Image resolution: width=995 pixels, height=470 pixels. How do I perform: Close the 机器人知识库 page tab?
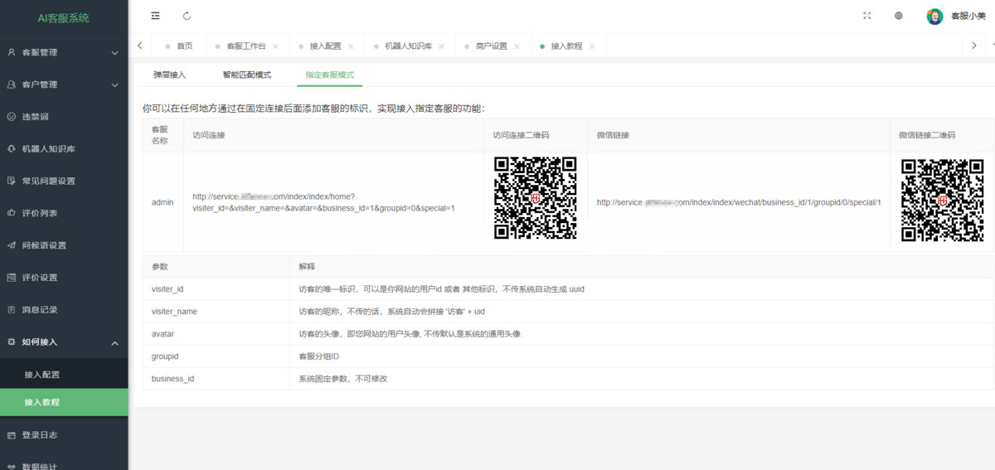(441, 46)
